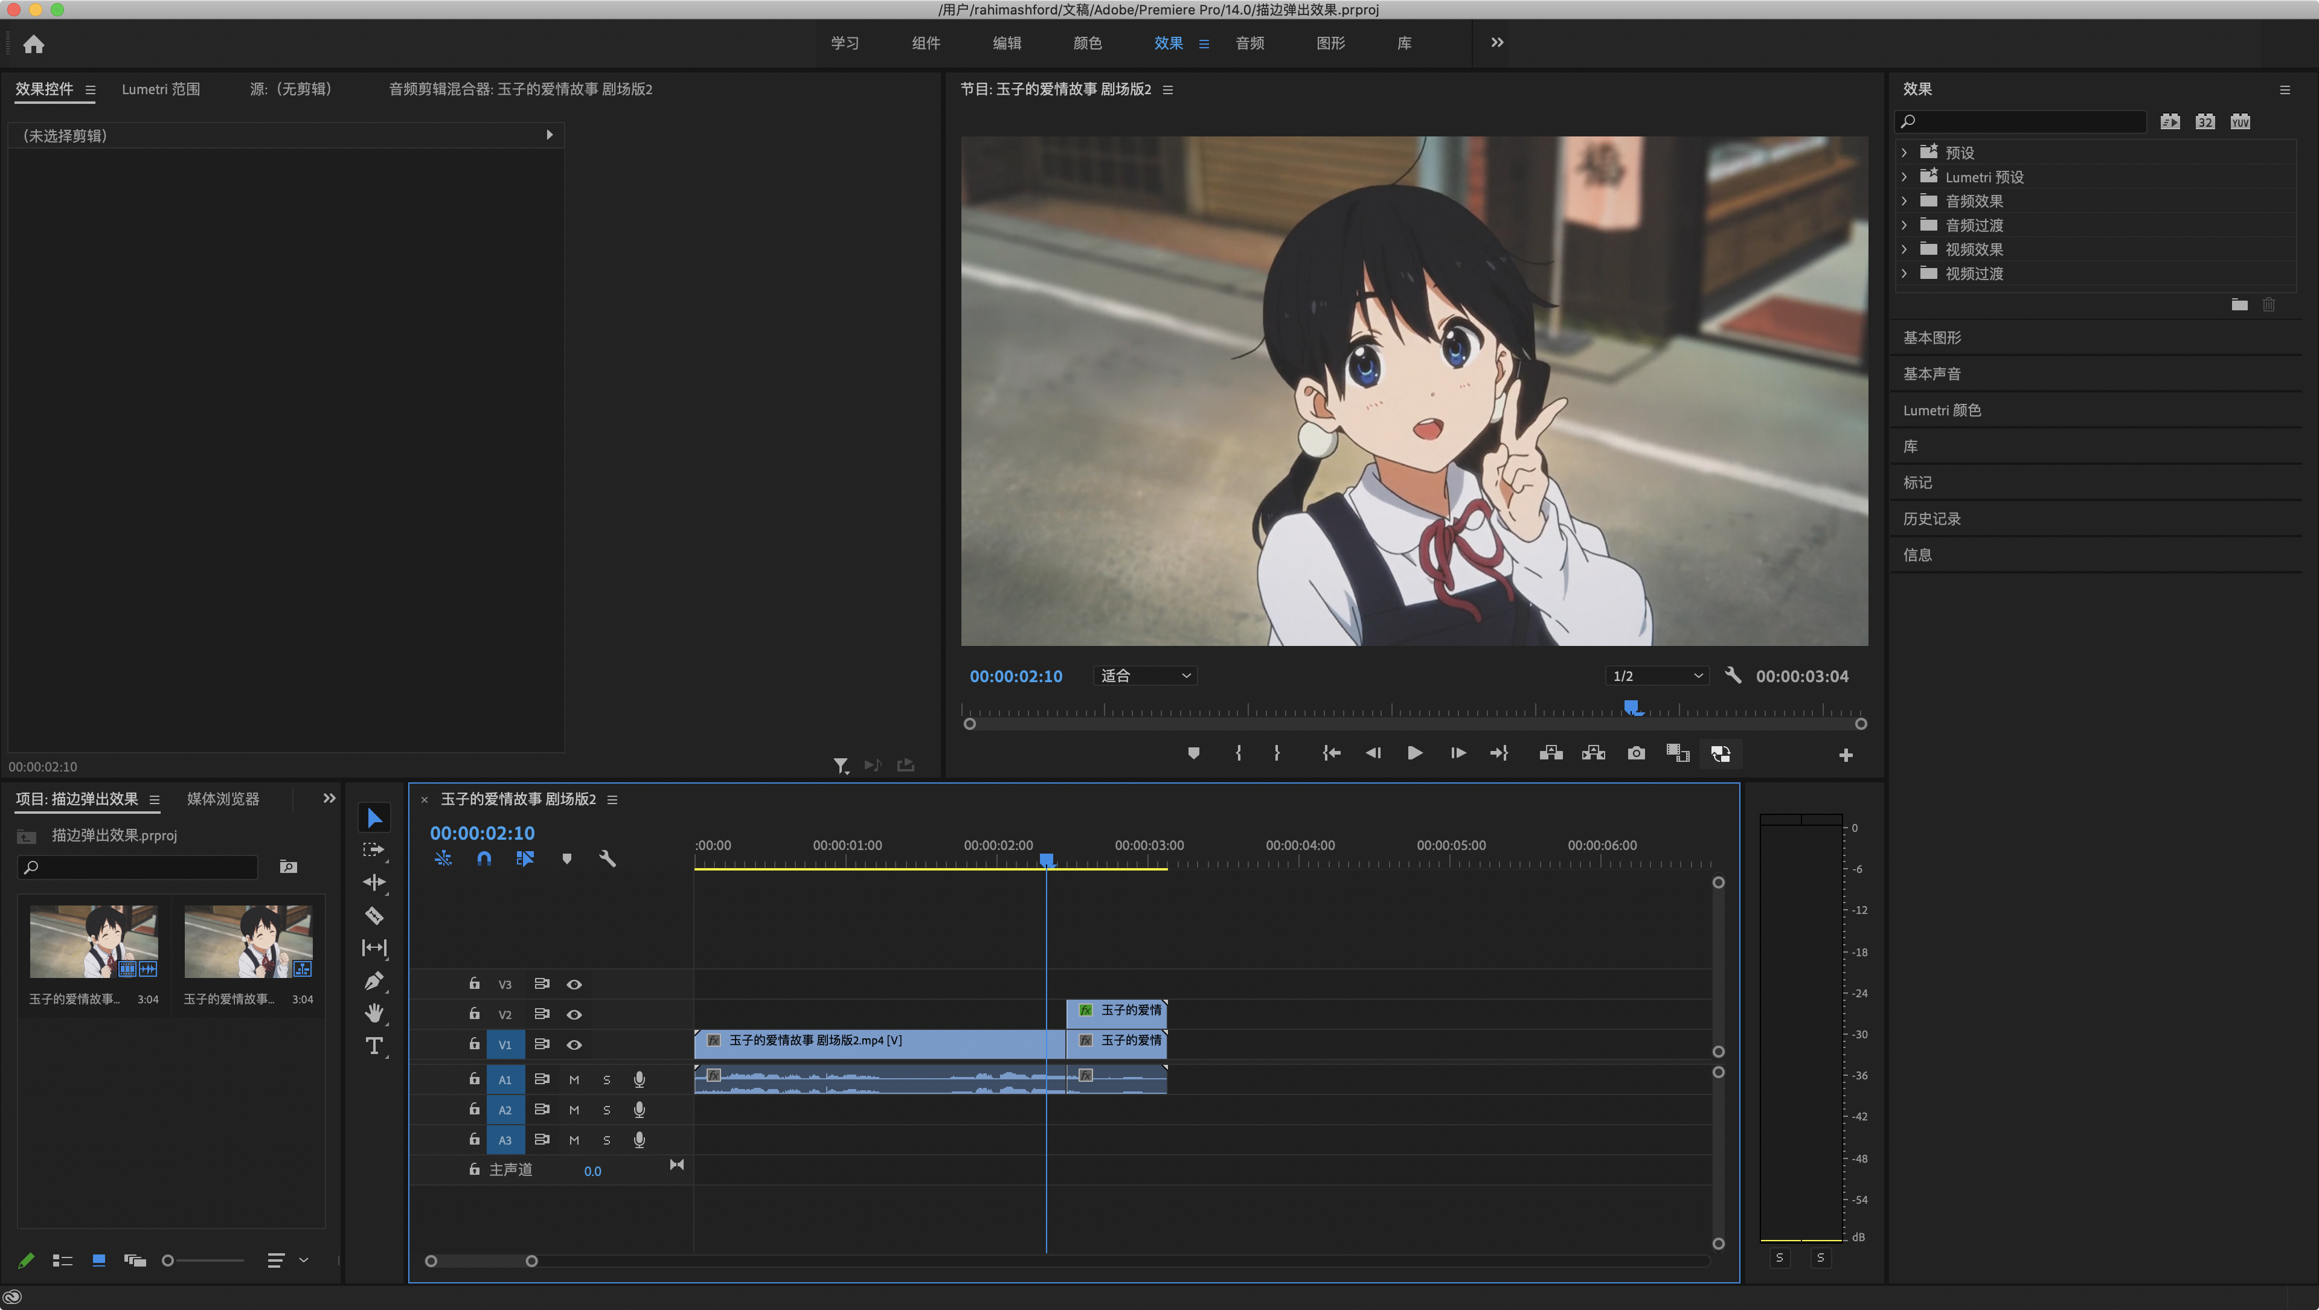
Task: Open the 1/2 playback resolution dropdown
Action: coord(1657,676)
